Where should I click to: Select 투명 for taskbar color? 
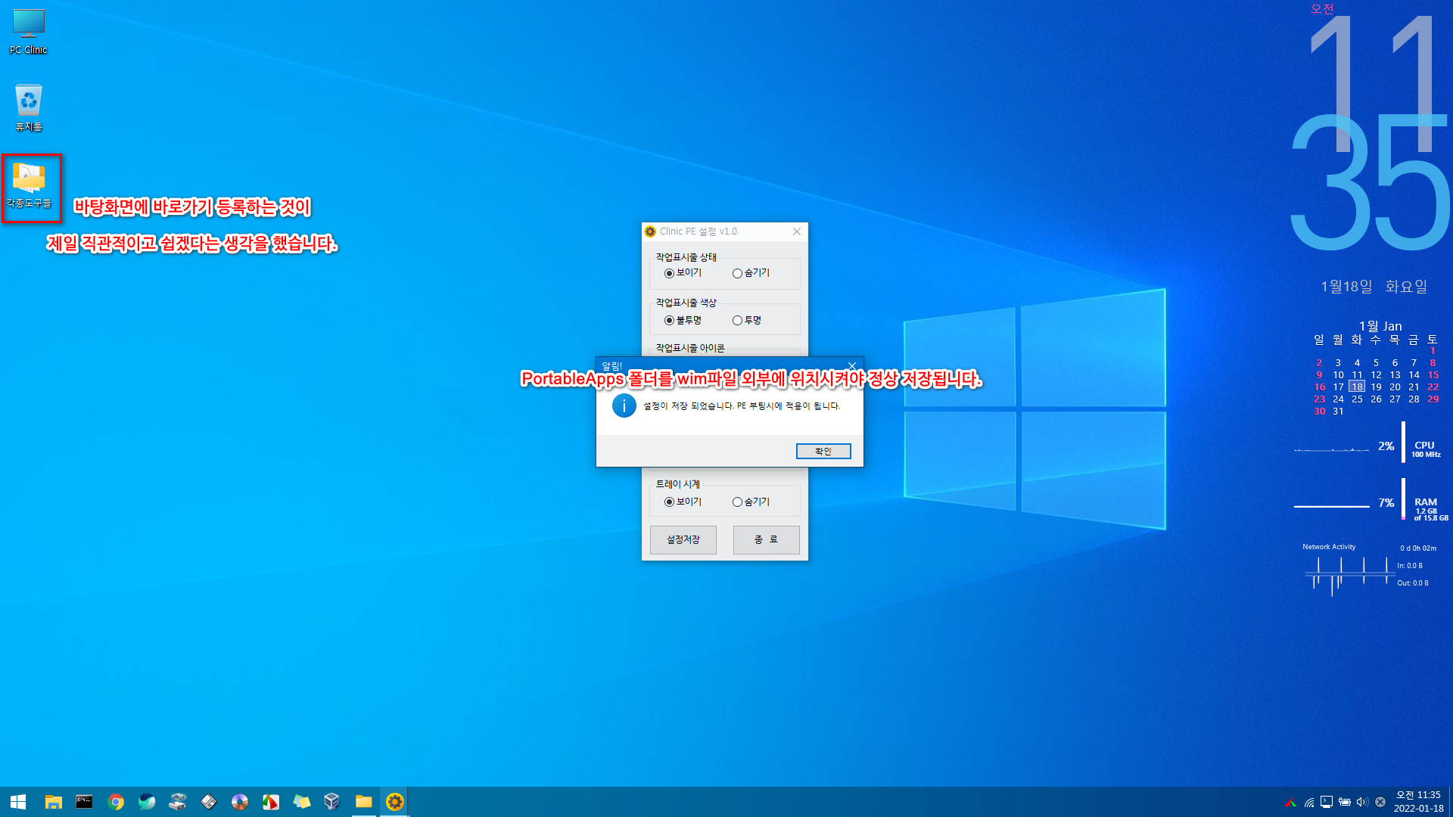pyautogui.click(x=747, y=321)
